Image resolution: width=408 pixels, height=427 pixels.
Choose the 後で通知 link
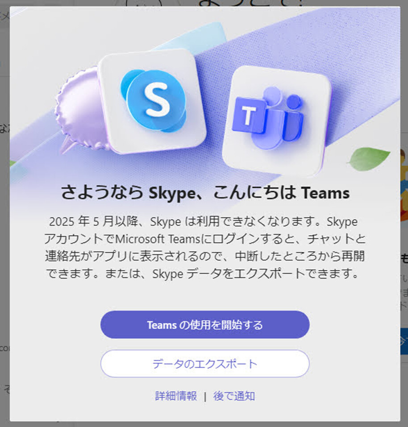[234, 396]
